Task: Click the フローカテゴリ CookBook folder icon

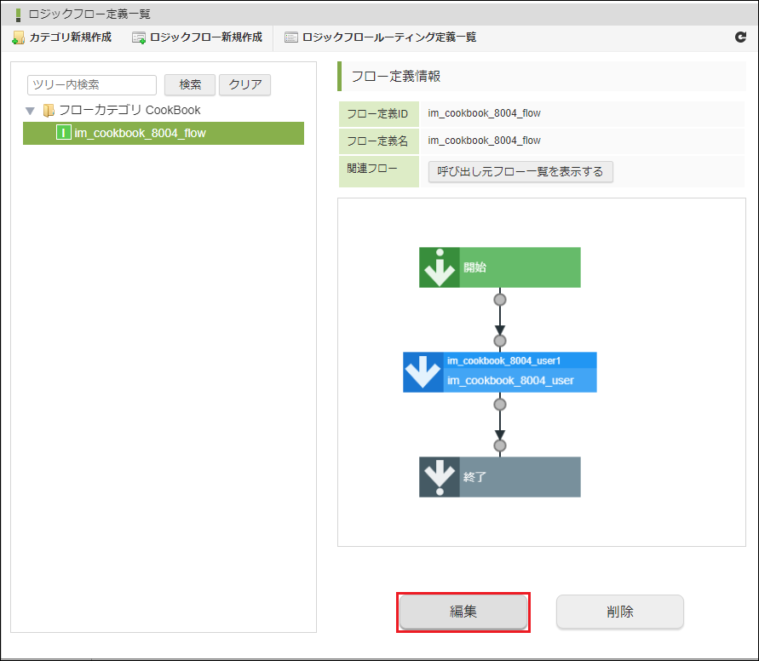Action: click(x=49, y=111)
